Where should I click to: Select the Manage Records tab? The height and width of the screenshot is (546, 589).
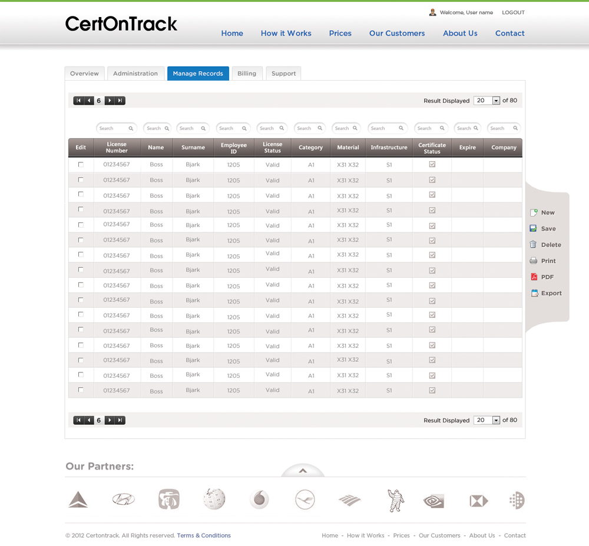point(198,74)
